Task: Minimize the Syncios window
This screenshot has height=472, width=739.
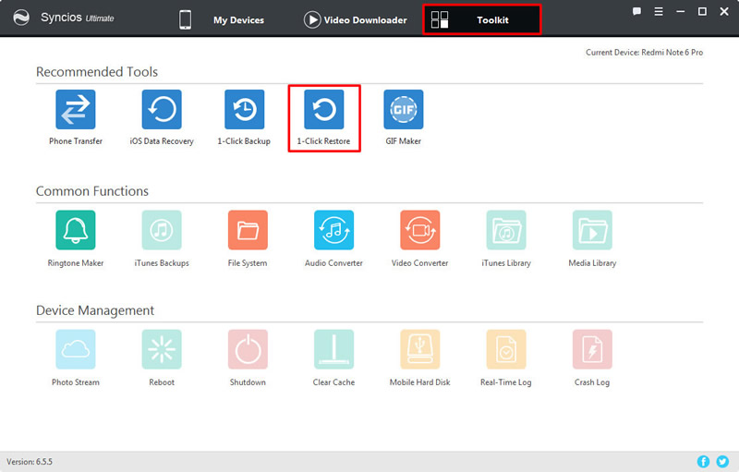Action: (681, 12)
